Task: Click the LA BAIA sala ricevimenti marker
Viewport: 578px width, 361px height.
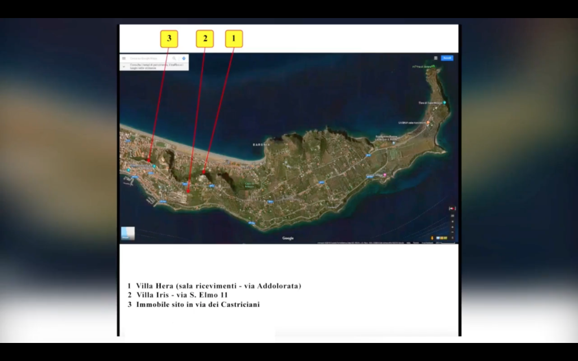Action: [x=428, y=123]
